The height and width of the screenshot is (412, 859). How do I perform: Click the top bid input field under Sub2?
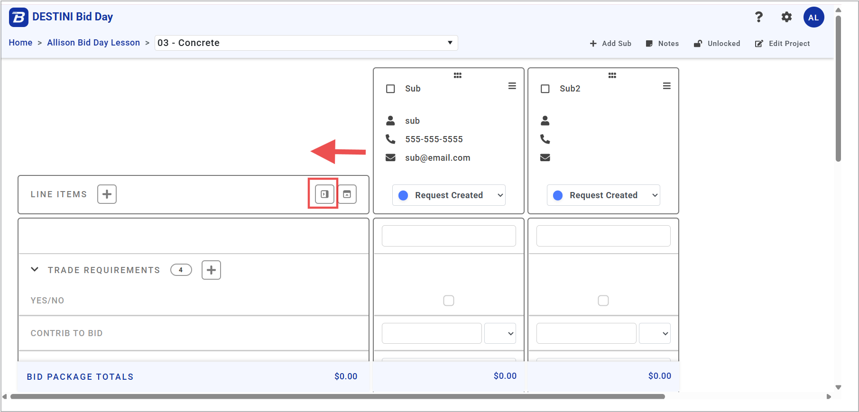coord(603,236)
